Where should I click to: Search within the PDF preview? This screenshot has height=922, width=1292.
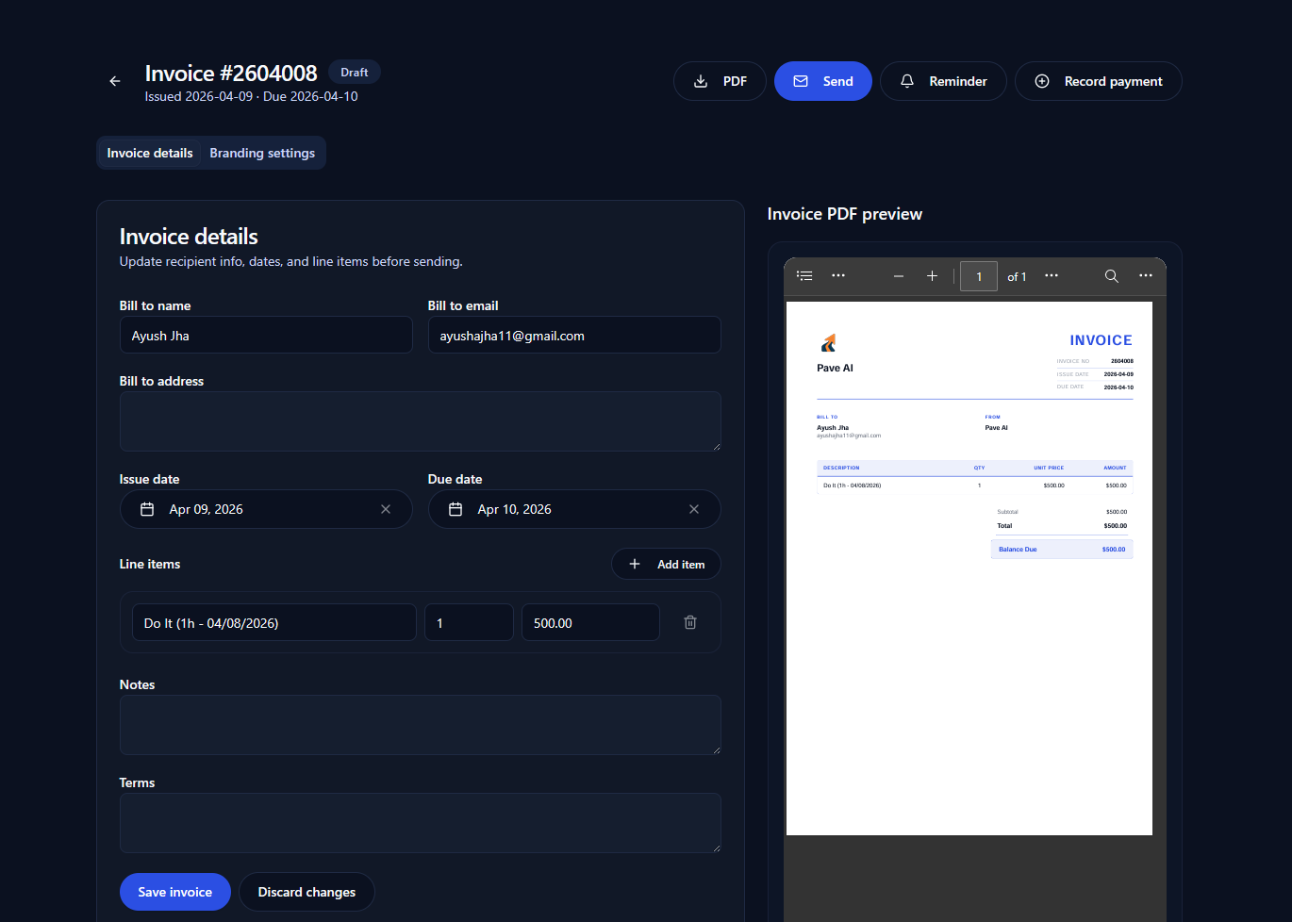coord(1112,276)
